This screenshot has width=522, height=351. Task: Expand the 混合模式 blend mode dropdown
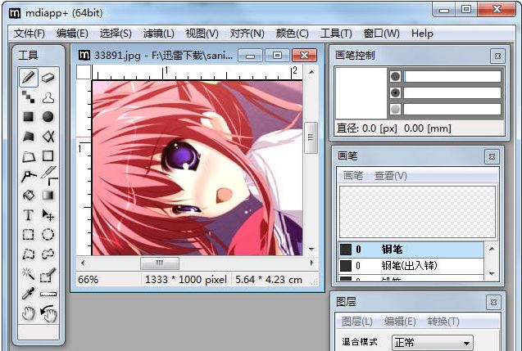coord(433,342)
